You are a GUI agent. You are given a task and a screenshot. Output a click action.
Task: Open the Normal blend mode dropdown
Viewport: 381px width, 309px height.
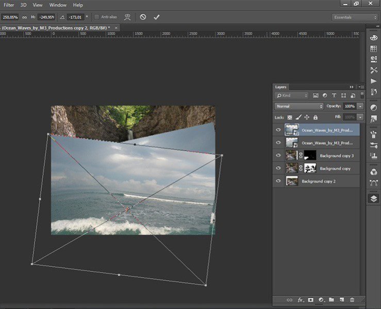(x=299, y=106)
